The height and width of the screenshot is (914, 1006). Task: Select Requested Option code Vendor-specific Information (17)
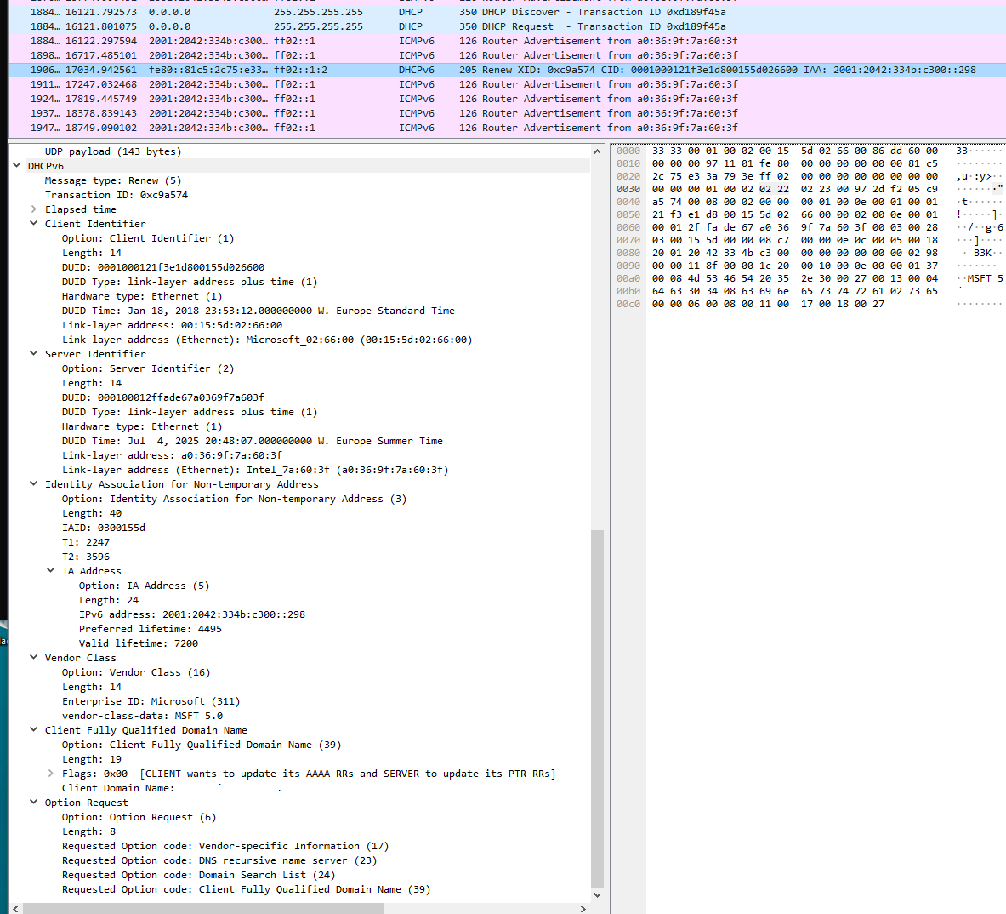point(225,846)
